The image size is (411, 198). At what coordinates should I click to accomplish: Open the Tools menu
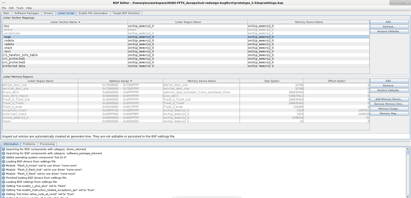pyautogui.click(x=20, y=8)
